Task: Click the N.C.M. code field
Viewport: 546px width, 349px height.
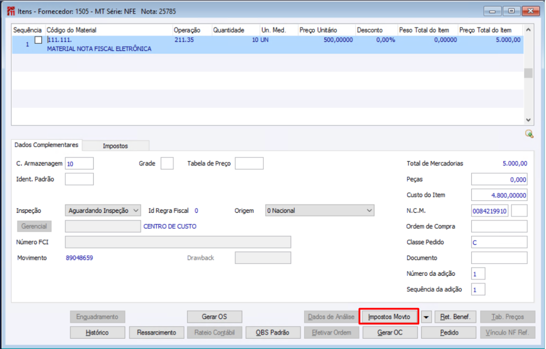Action: tap(490, 211)
